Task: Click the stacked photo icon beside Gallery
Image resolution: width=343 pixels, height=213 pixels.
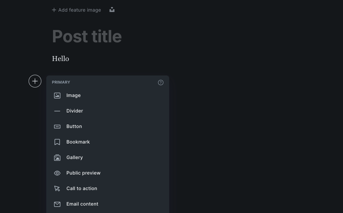Action: click(x=57, y=158)
